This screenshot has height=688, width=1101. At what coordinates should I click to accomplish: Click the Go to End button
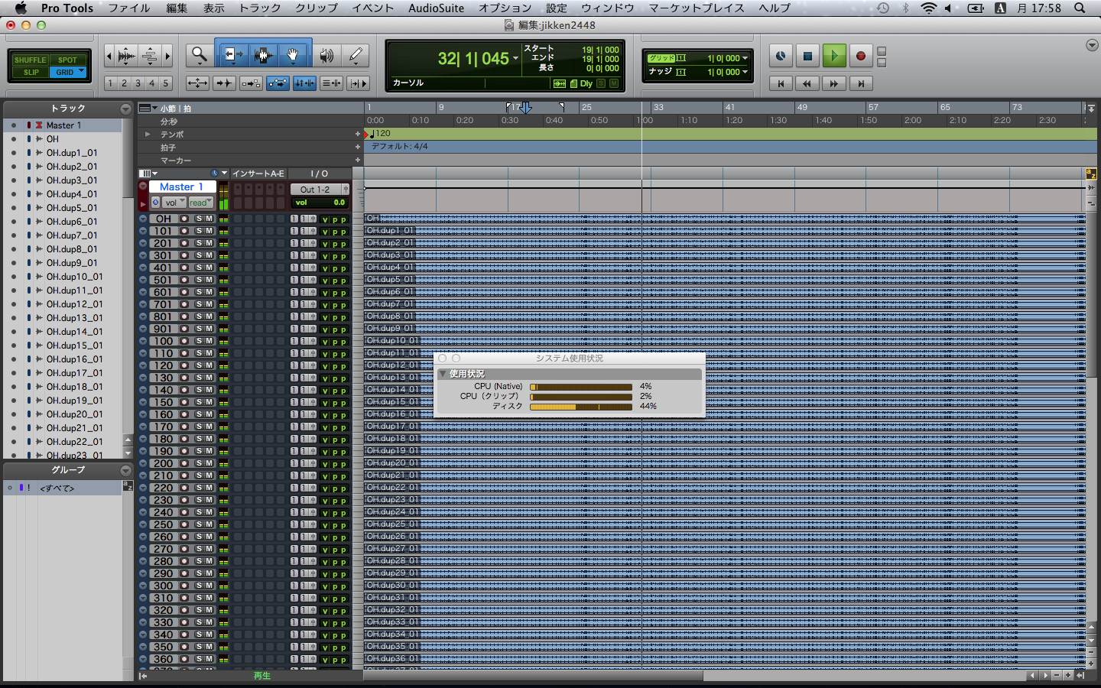(861, 83)
